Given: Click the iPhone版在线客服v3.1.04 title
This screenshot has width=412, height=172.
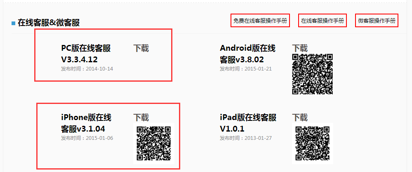Looking at the screenshot, I should 86,123.
